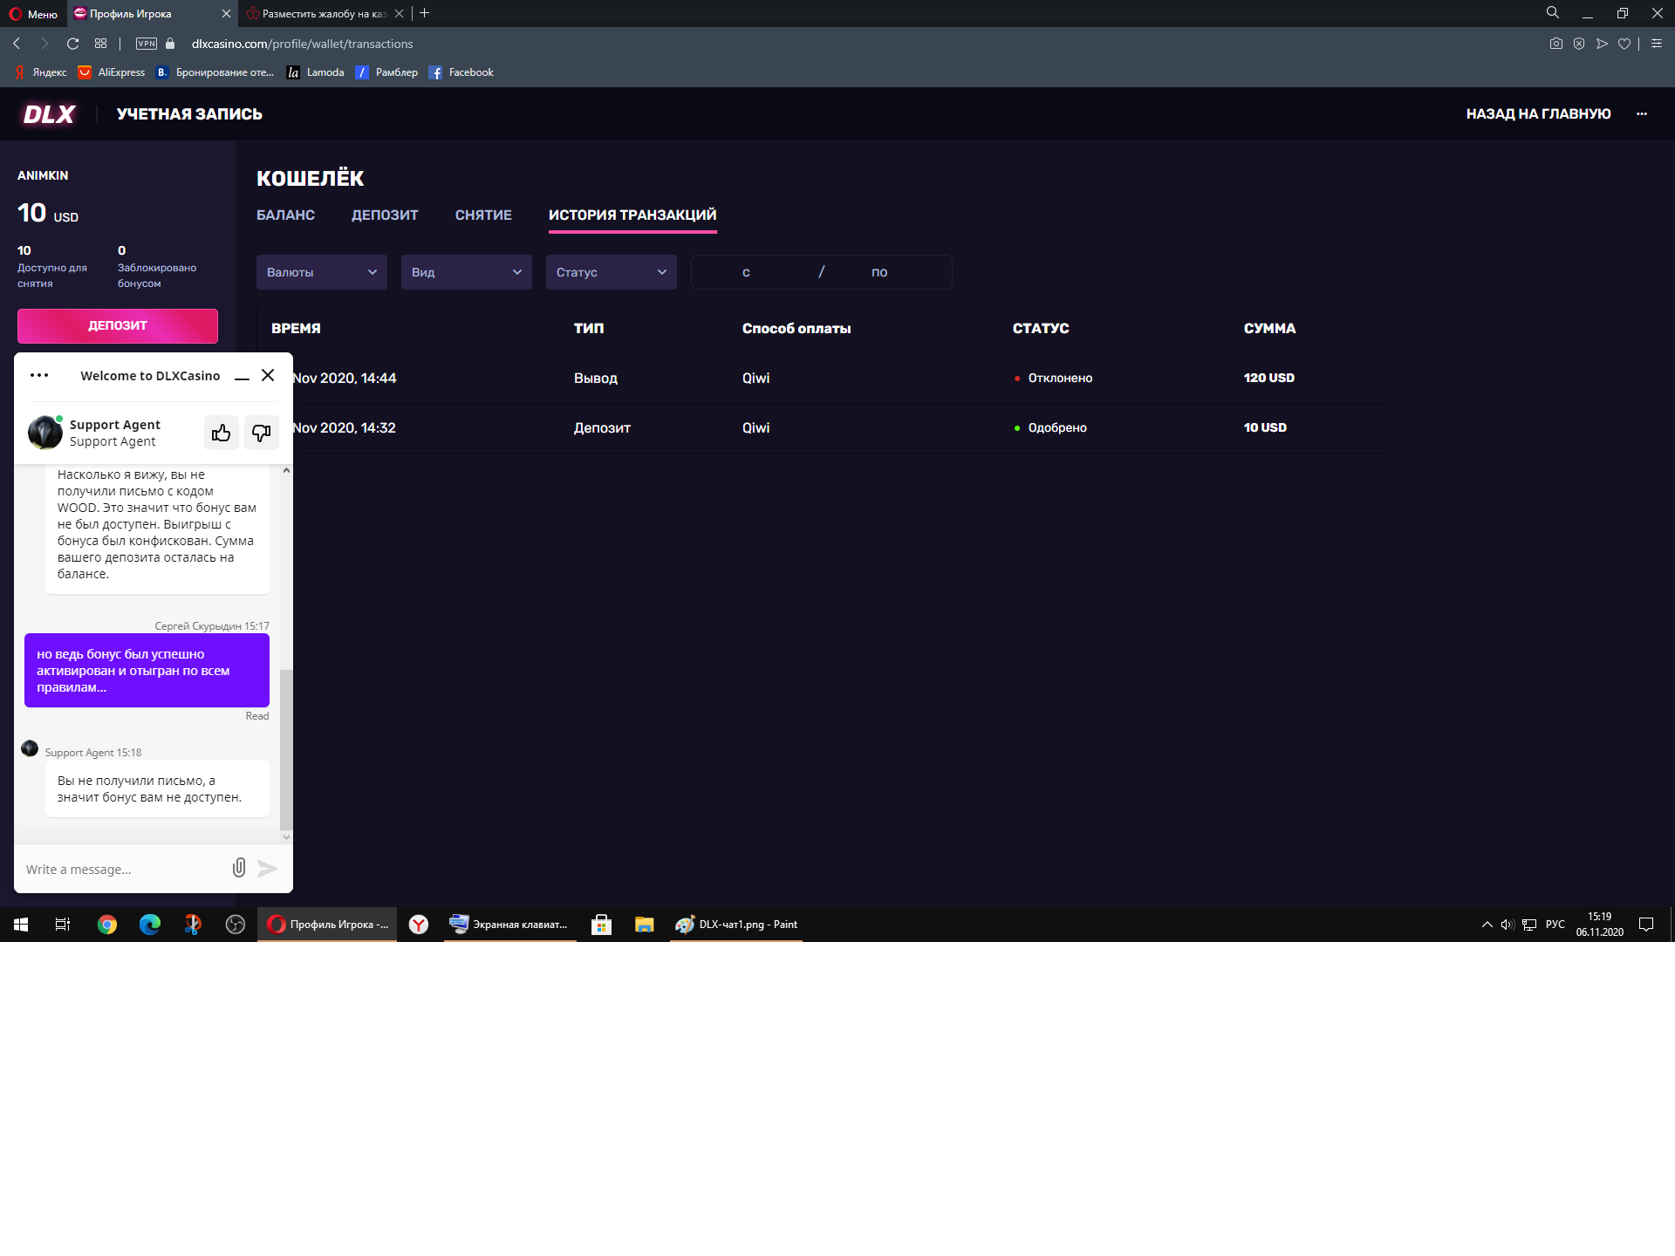Click the attach file paperclip icon
The height and width of the screenshot is (1256, 1675).
[x=239, y=868]
